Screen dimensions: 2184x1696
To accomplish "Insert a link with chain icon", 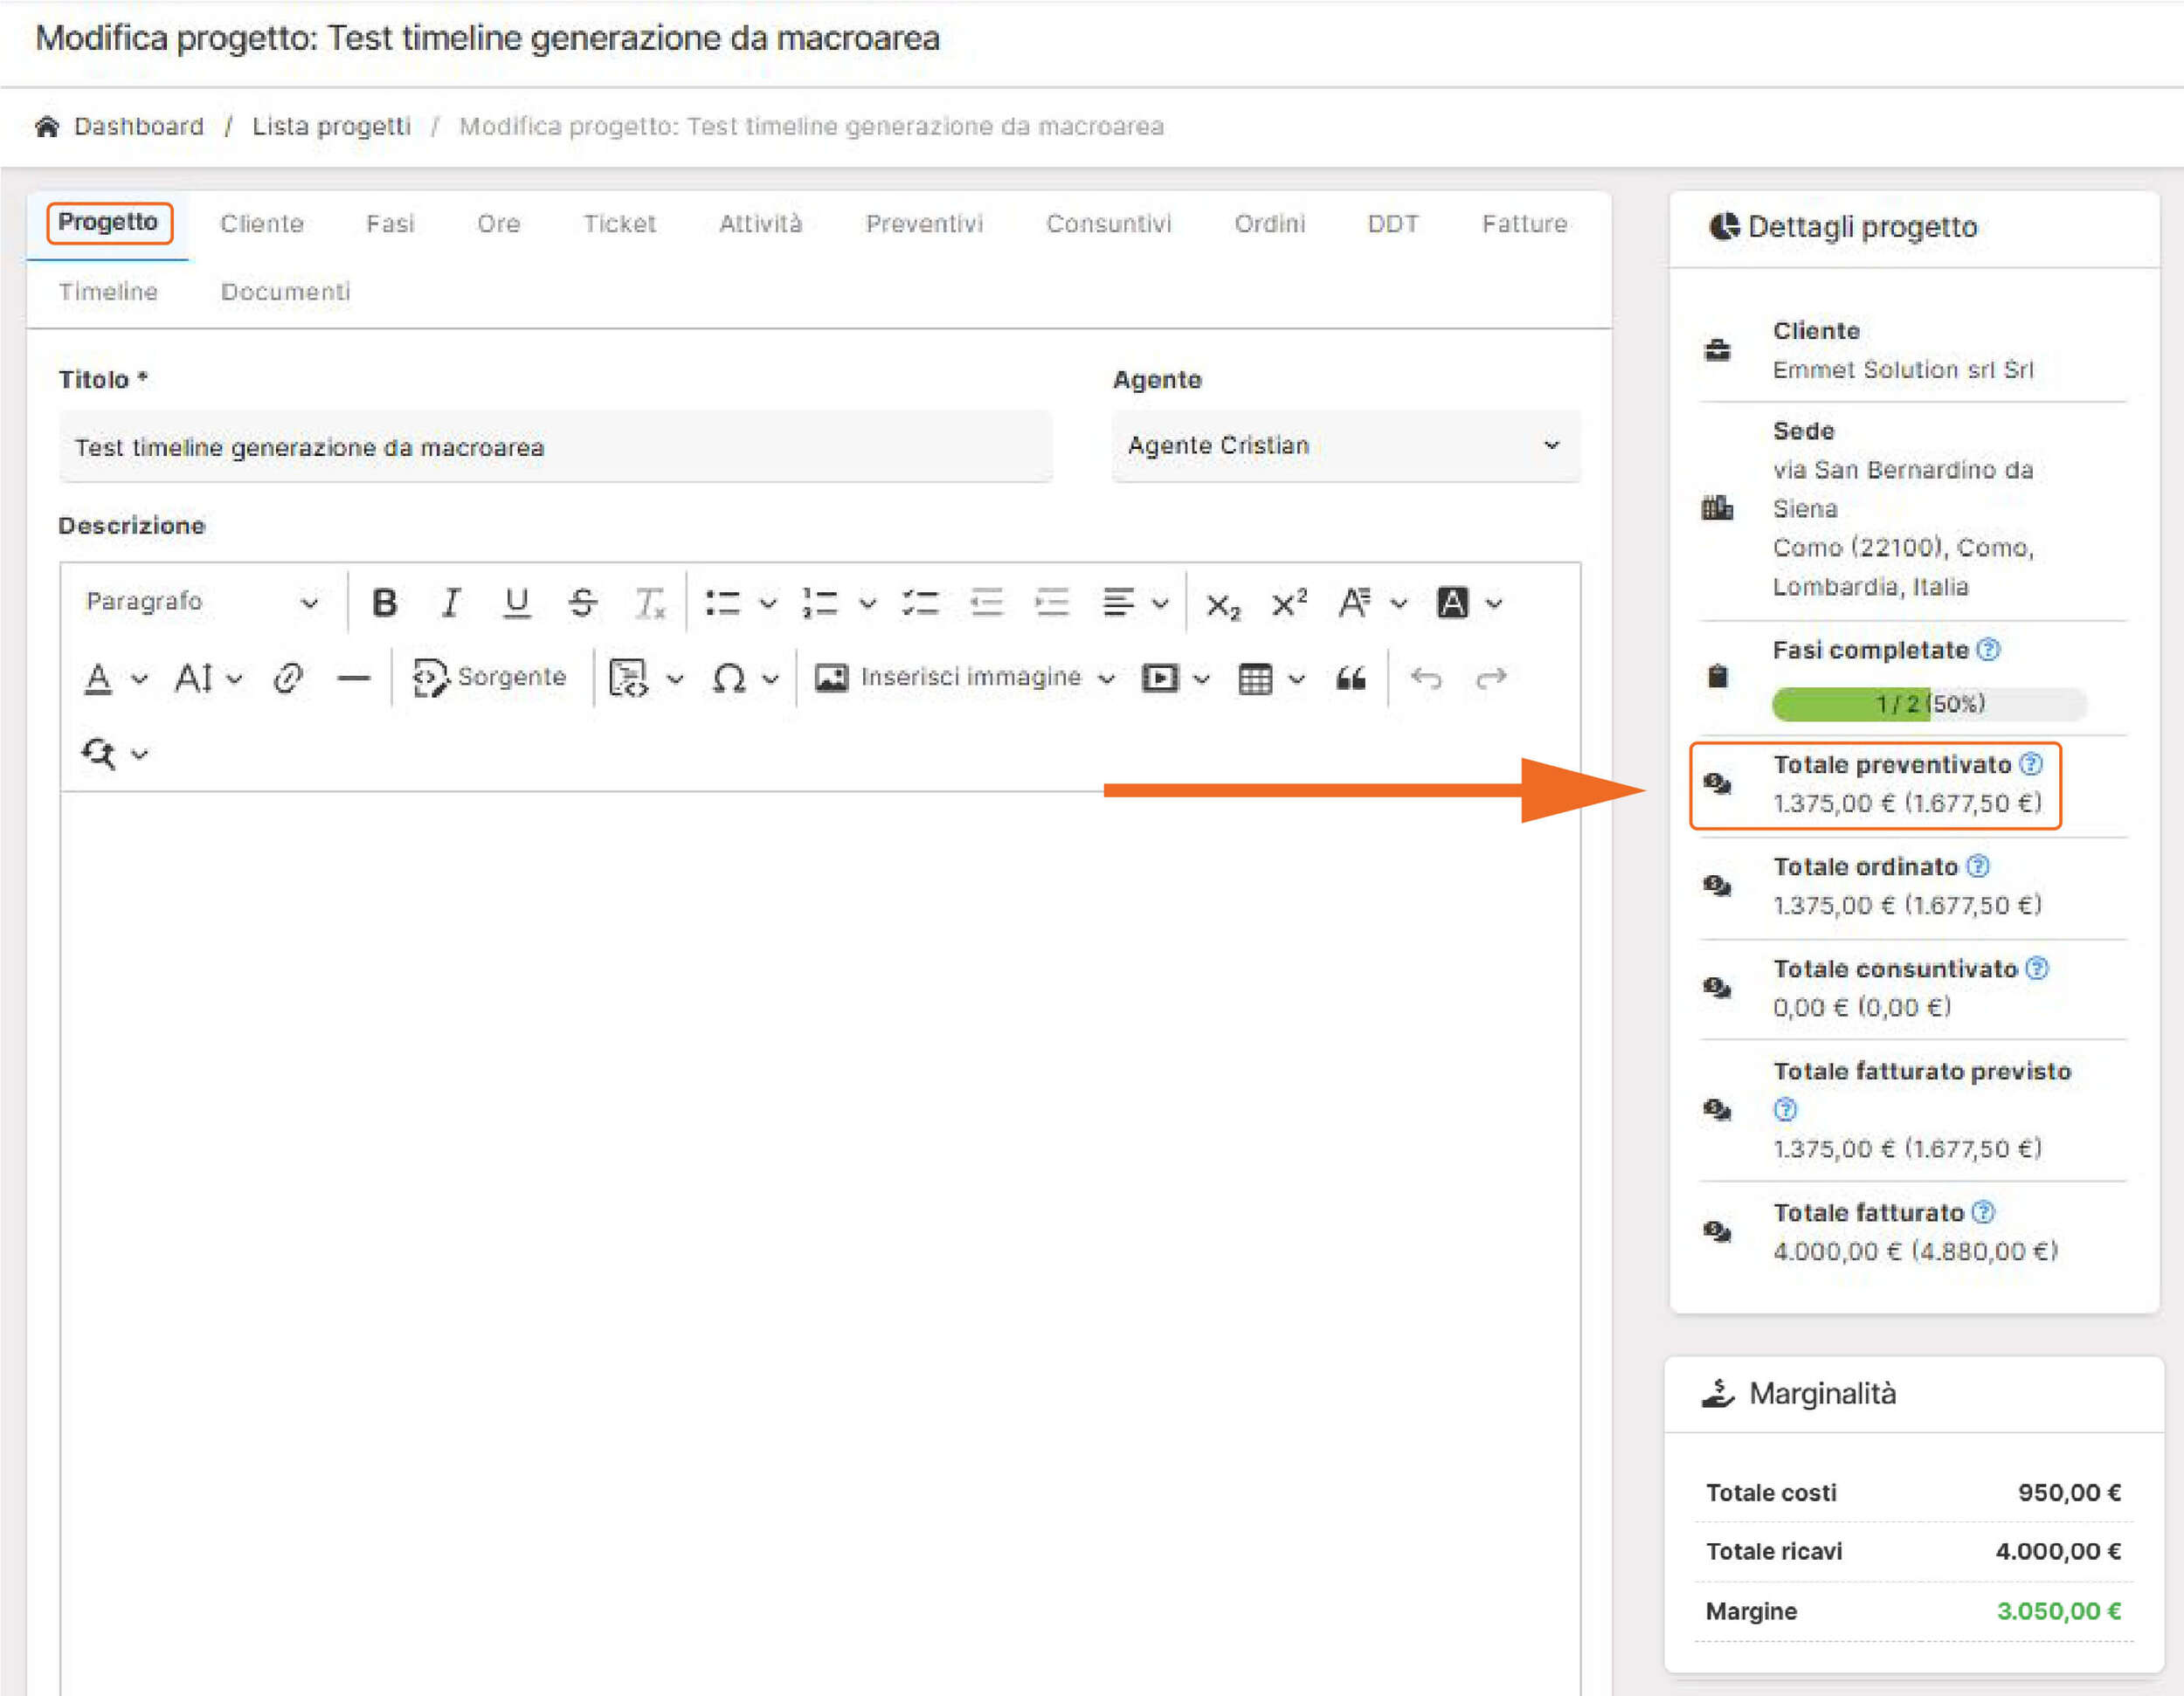I will (288, 679).
